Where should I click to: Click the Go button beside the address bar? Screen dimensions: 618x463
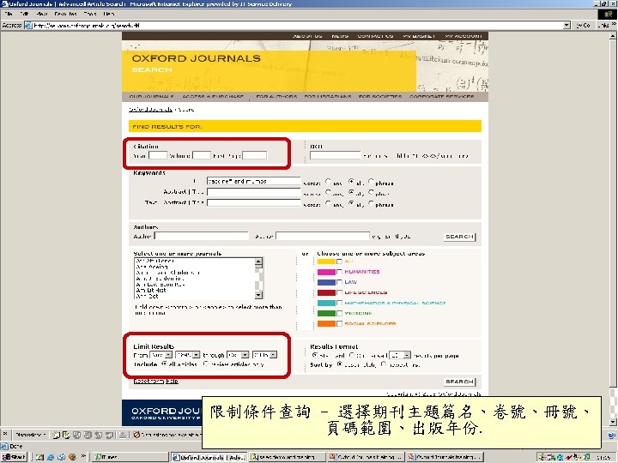[584, 25]
